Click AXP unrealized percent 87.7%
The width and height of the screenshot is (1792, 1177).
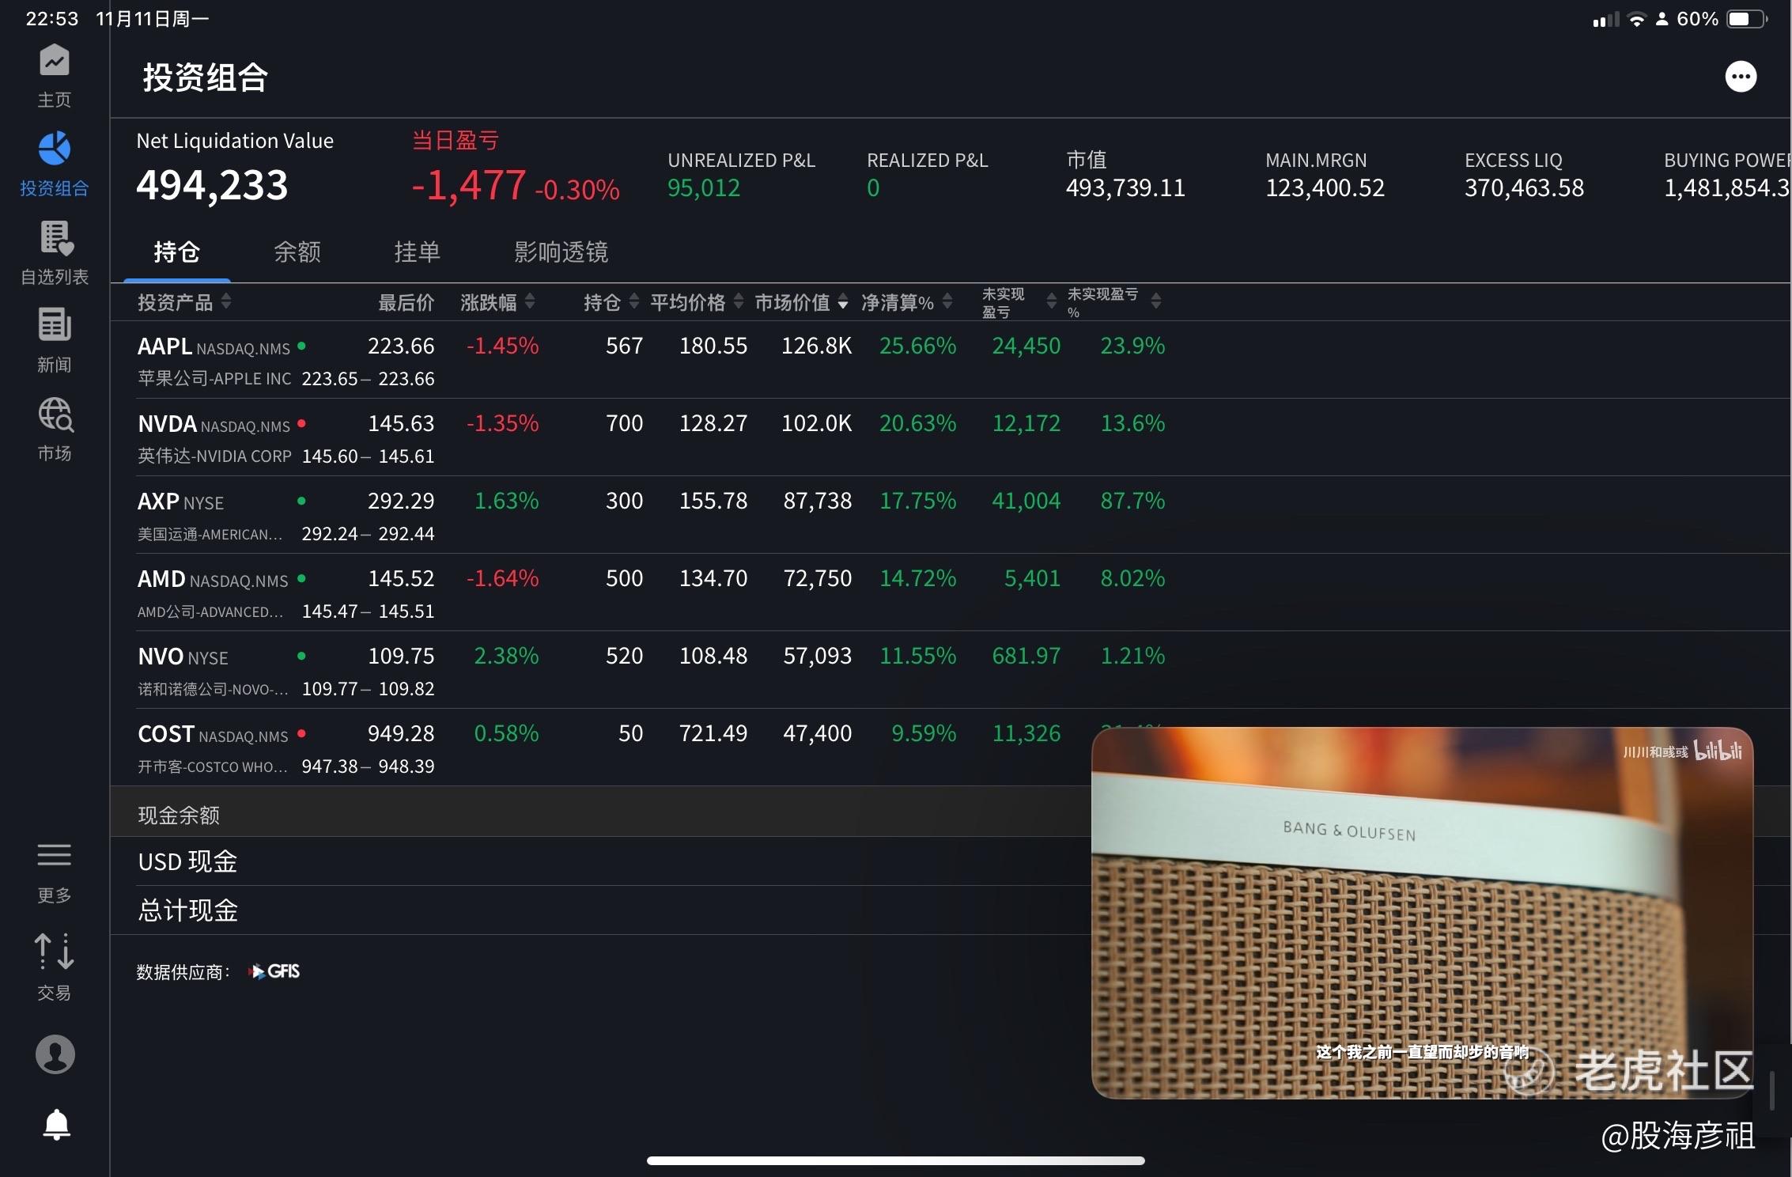click(1132, 501)
